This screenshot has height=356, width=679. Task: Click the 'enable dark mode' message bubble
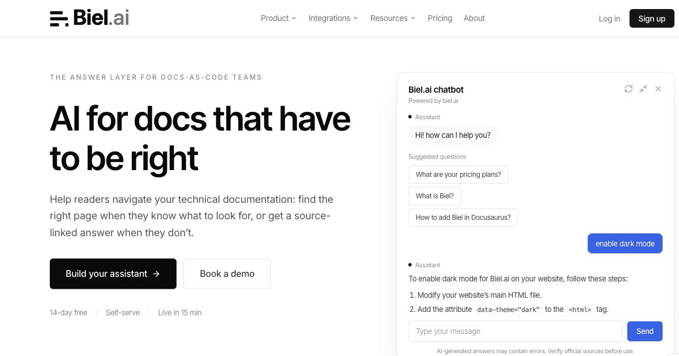point(625,244)
